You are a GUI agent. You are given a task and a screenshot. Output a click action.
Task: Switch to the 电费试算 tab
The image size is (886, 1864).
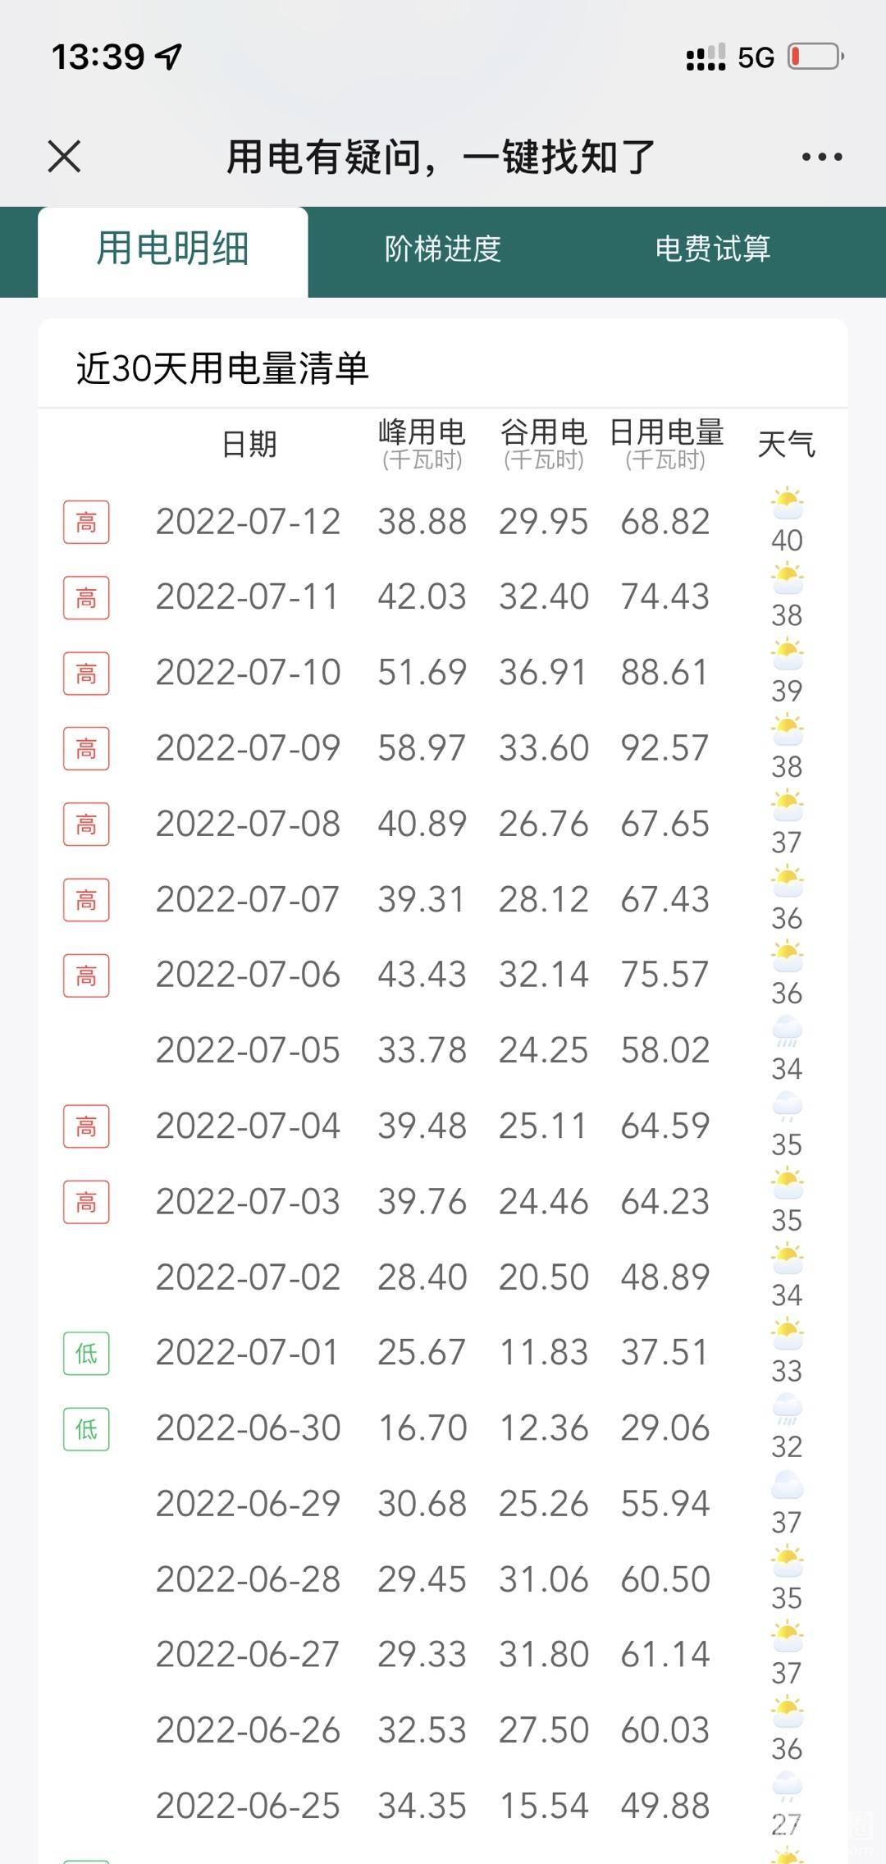[x=712, y=249]
